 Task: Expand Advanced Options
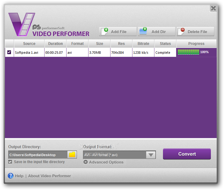tap(106, 162)
